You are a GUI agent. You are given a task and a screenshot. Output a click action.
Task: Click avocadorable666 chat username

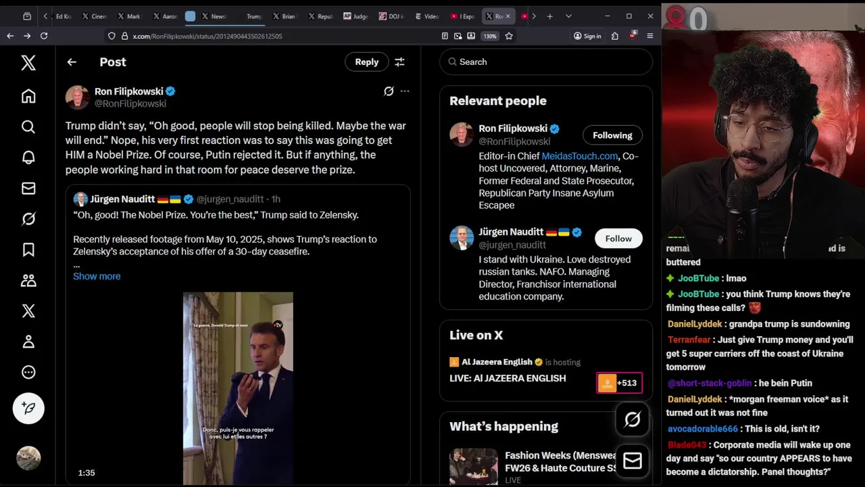pos(703,429)
